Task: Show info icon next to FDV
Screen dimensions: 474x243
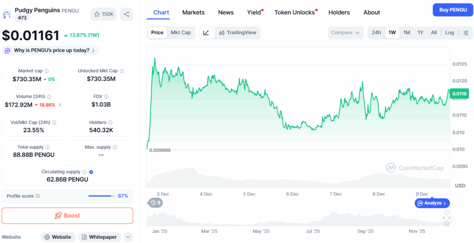Action: pyautogui.click(x=106, y=97)
